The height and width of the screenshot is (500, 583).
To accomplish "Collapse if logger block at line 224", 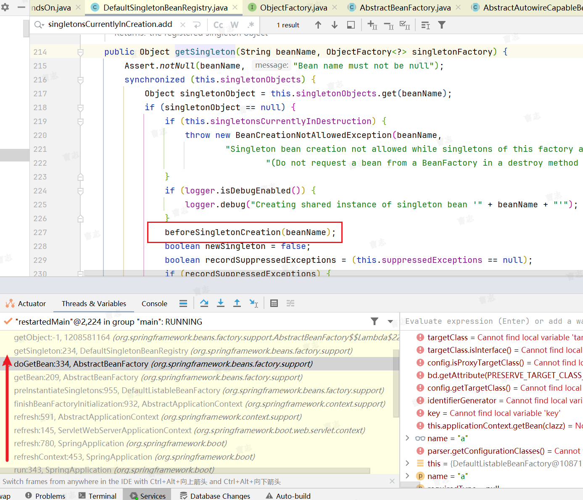I will point(80,191).
